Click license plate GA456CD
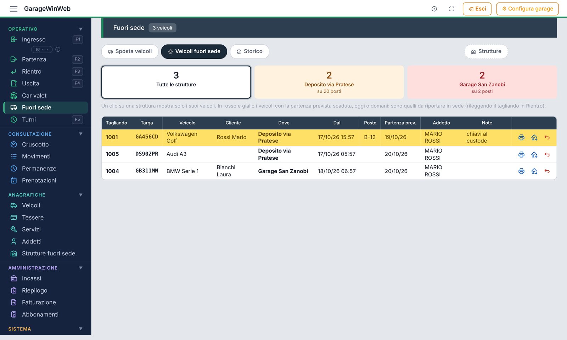Viewport: 567px width, 340px height. point(147,137)
